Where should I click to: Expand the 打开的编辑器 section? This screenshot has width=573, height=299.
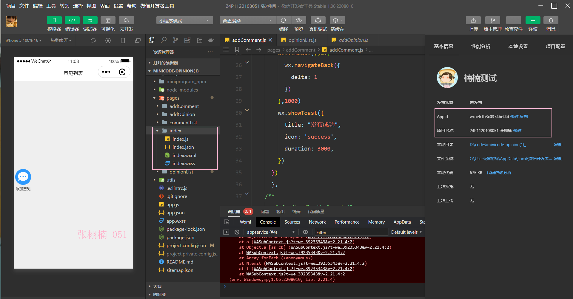[183, 63]
